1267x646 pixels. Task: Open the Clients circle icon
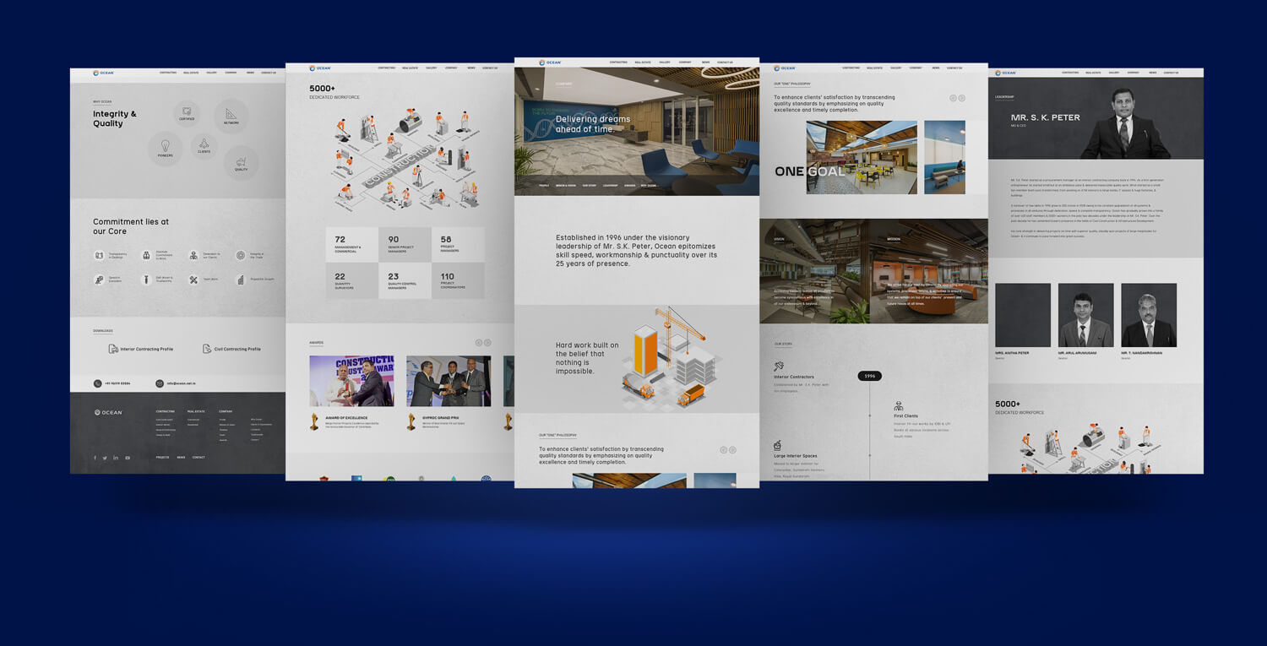(x=204, y=147)
